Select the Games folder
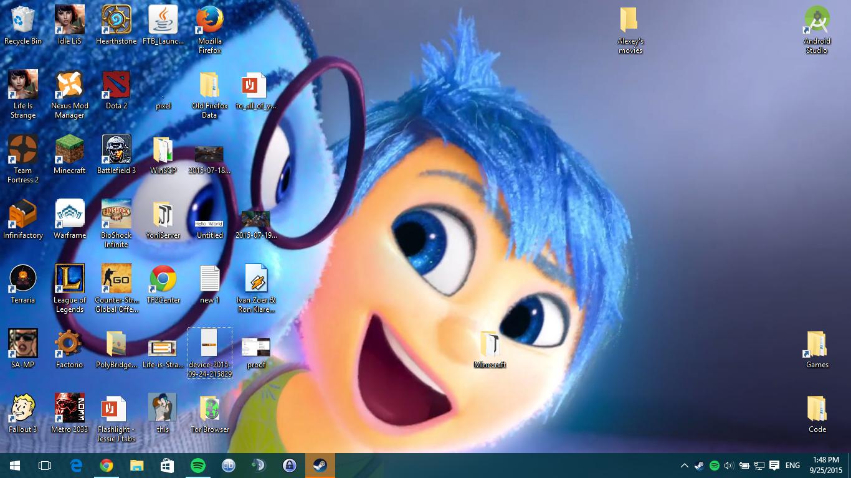Viewport: 851px width, 478px height. click(x=817, y=349)
